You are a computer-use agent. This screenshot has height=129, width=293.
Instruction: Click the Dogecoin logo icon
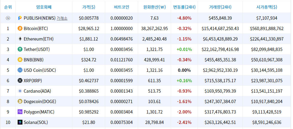(x=20, y=102)
